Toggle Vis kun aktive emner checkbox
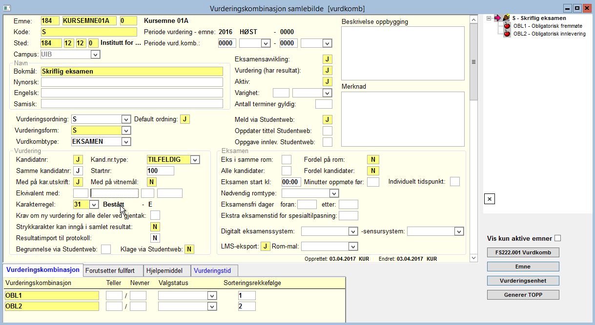595x325 pixels. pyautogui.click(x=558, y=238)
